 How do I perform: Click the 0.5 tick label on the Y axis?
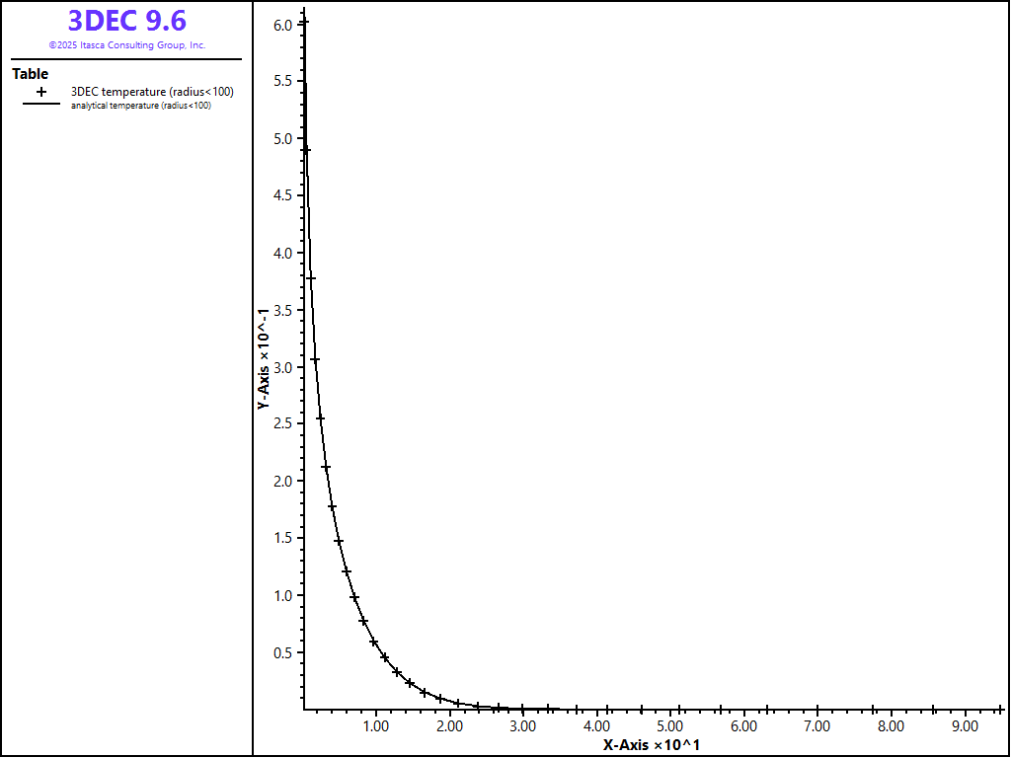[282, 652]
